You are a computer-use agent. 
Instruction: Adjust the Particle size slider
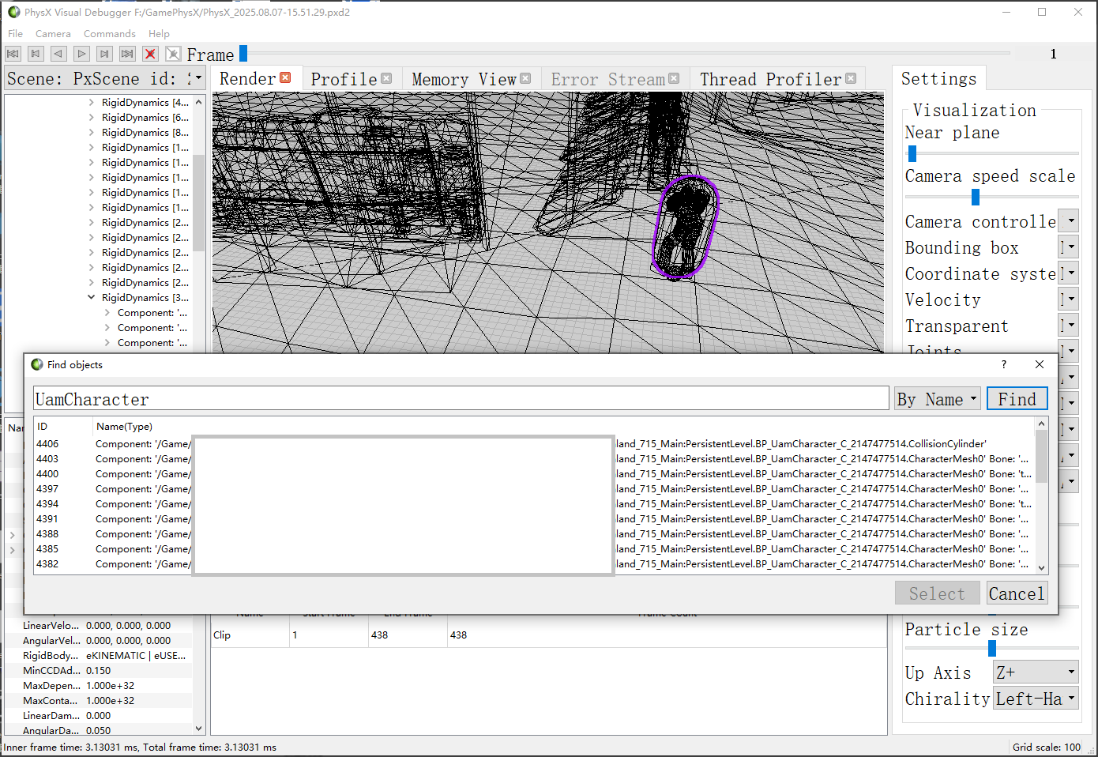click(x=992, y=649)
